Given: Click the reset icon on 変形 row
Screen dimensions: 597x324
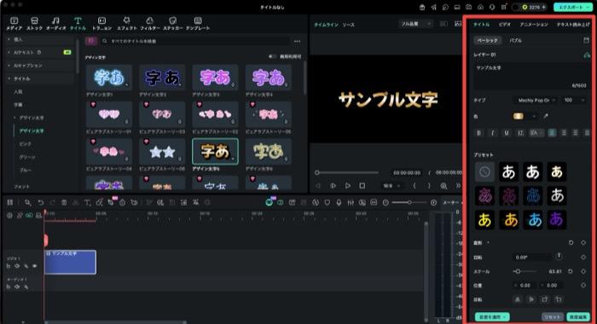Looking at the screenshot, I should tap(571, 242).
